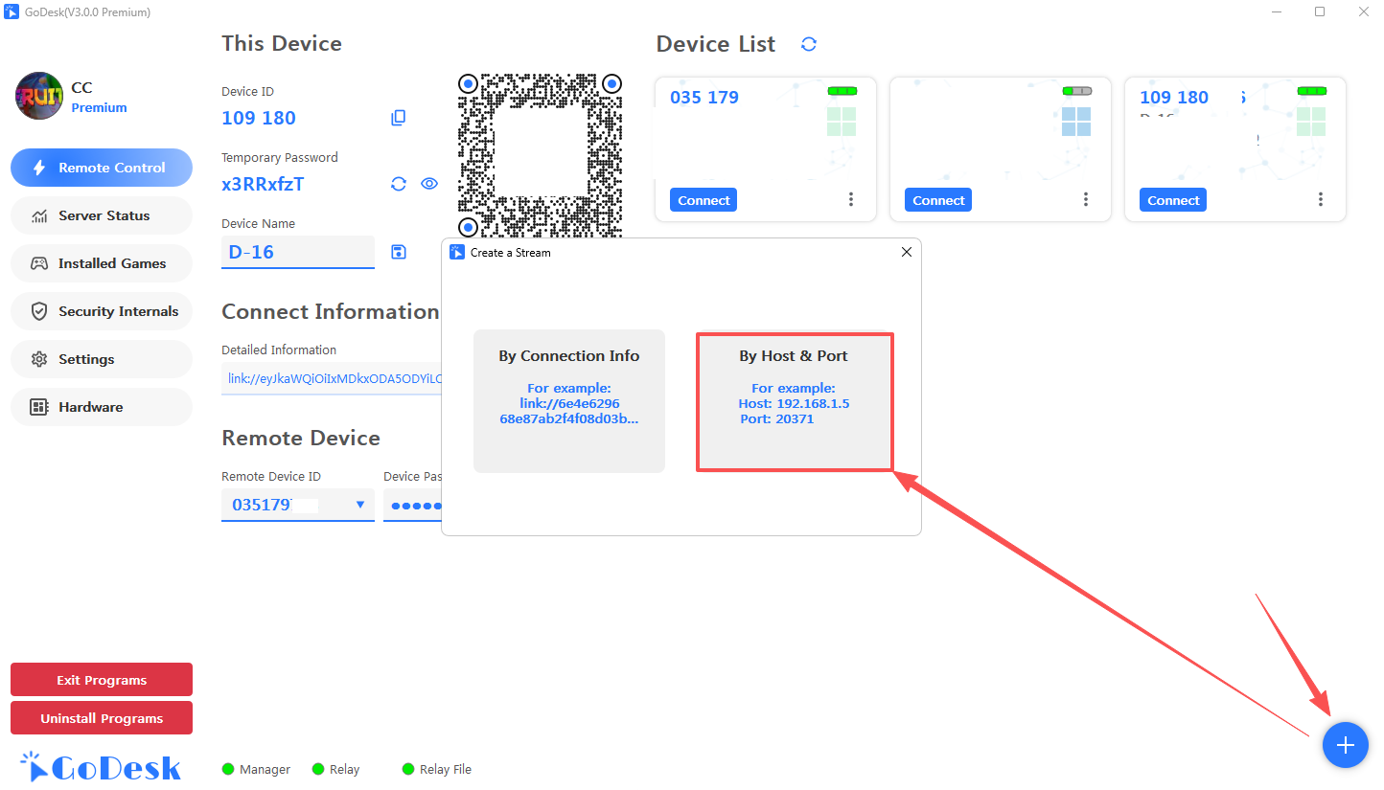1384x790 pixels.
Task: Click the Device Name input field
Action: coord(297,252)
